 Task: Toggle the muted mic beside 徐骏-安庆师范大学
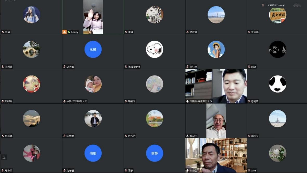click(64, 101)
